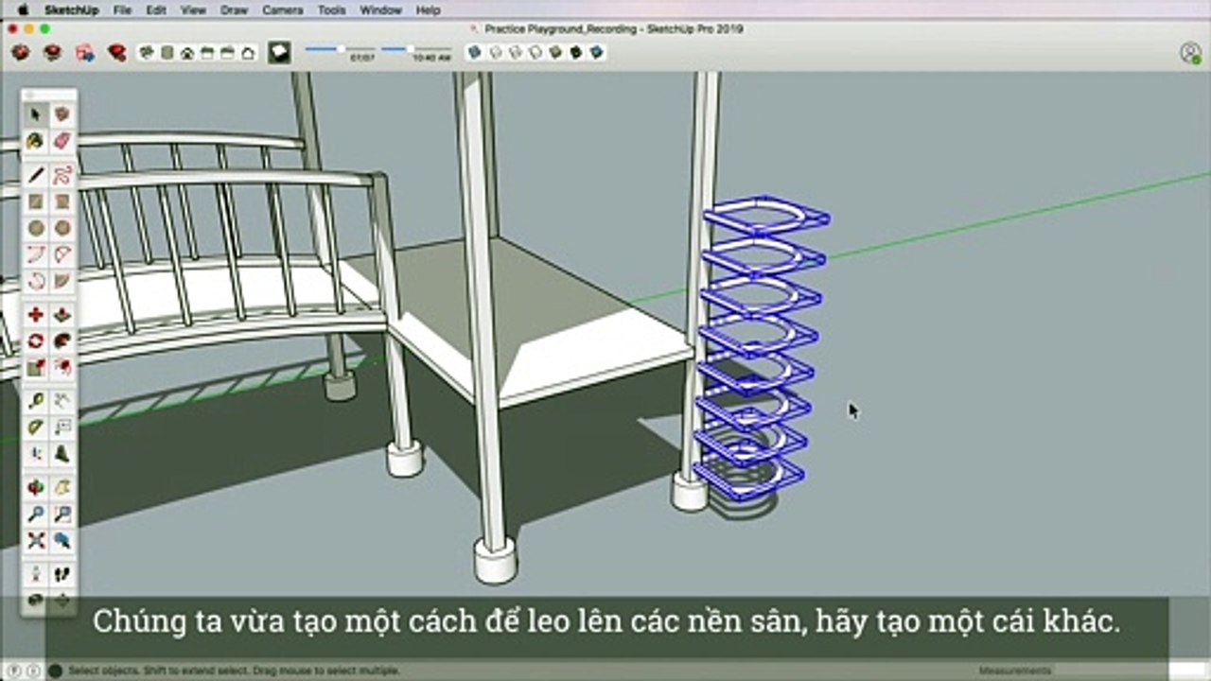This screenshot has width=1211, height=681.
Task: Select the Line pencil tool
Action: tap(36, 175)
